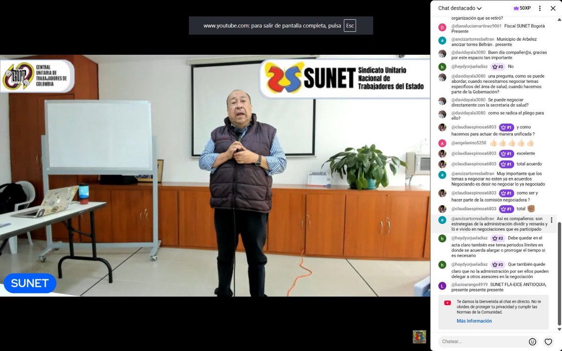Follow the Más información link
562x351 pixels.
(x=474, y=321)
